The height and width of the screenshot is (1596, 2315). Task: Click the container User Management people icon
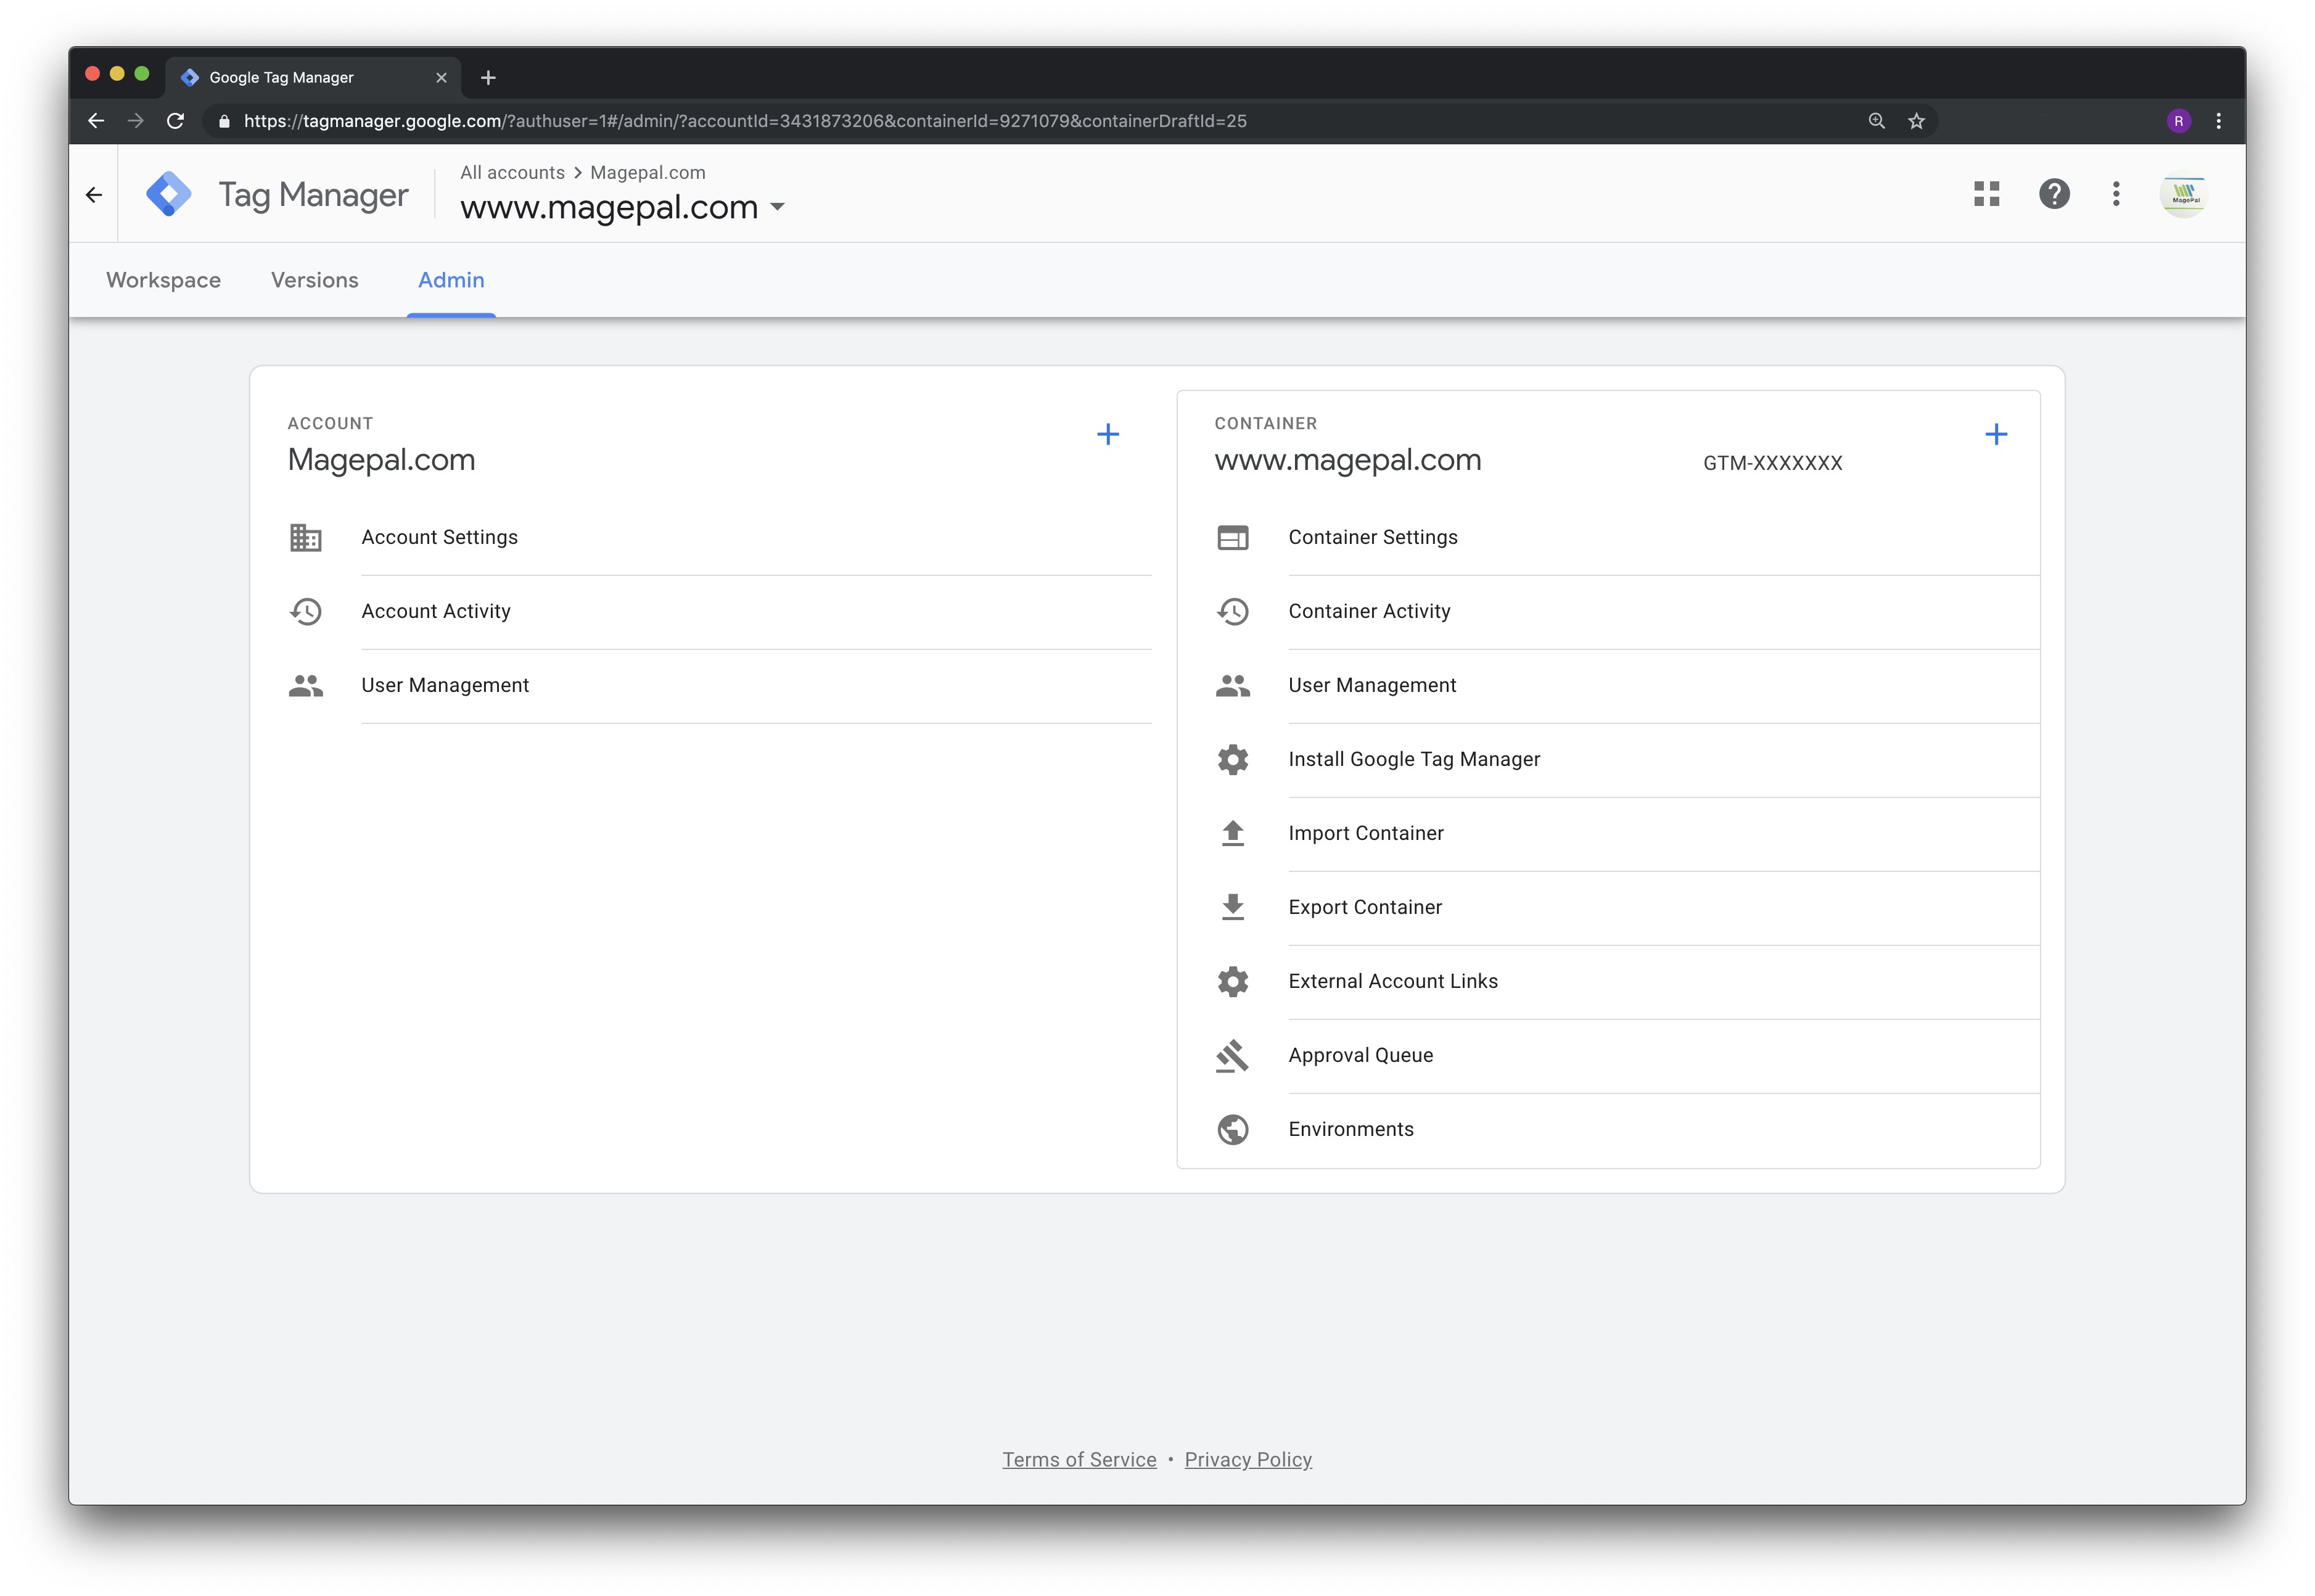pyautogui.click(x=1232, y=686)
